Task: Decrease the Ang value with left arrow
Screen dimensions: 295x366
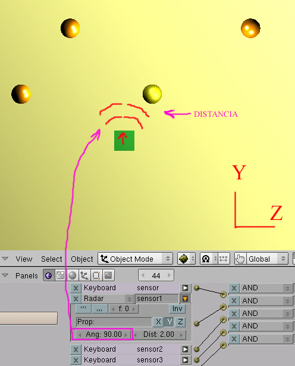Action: pos(80,335)
